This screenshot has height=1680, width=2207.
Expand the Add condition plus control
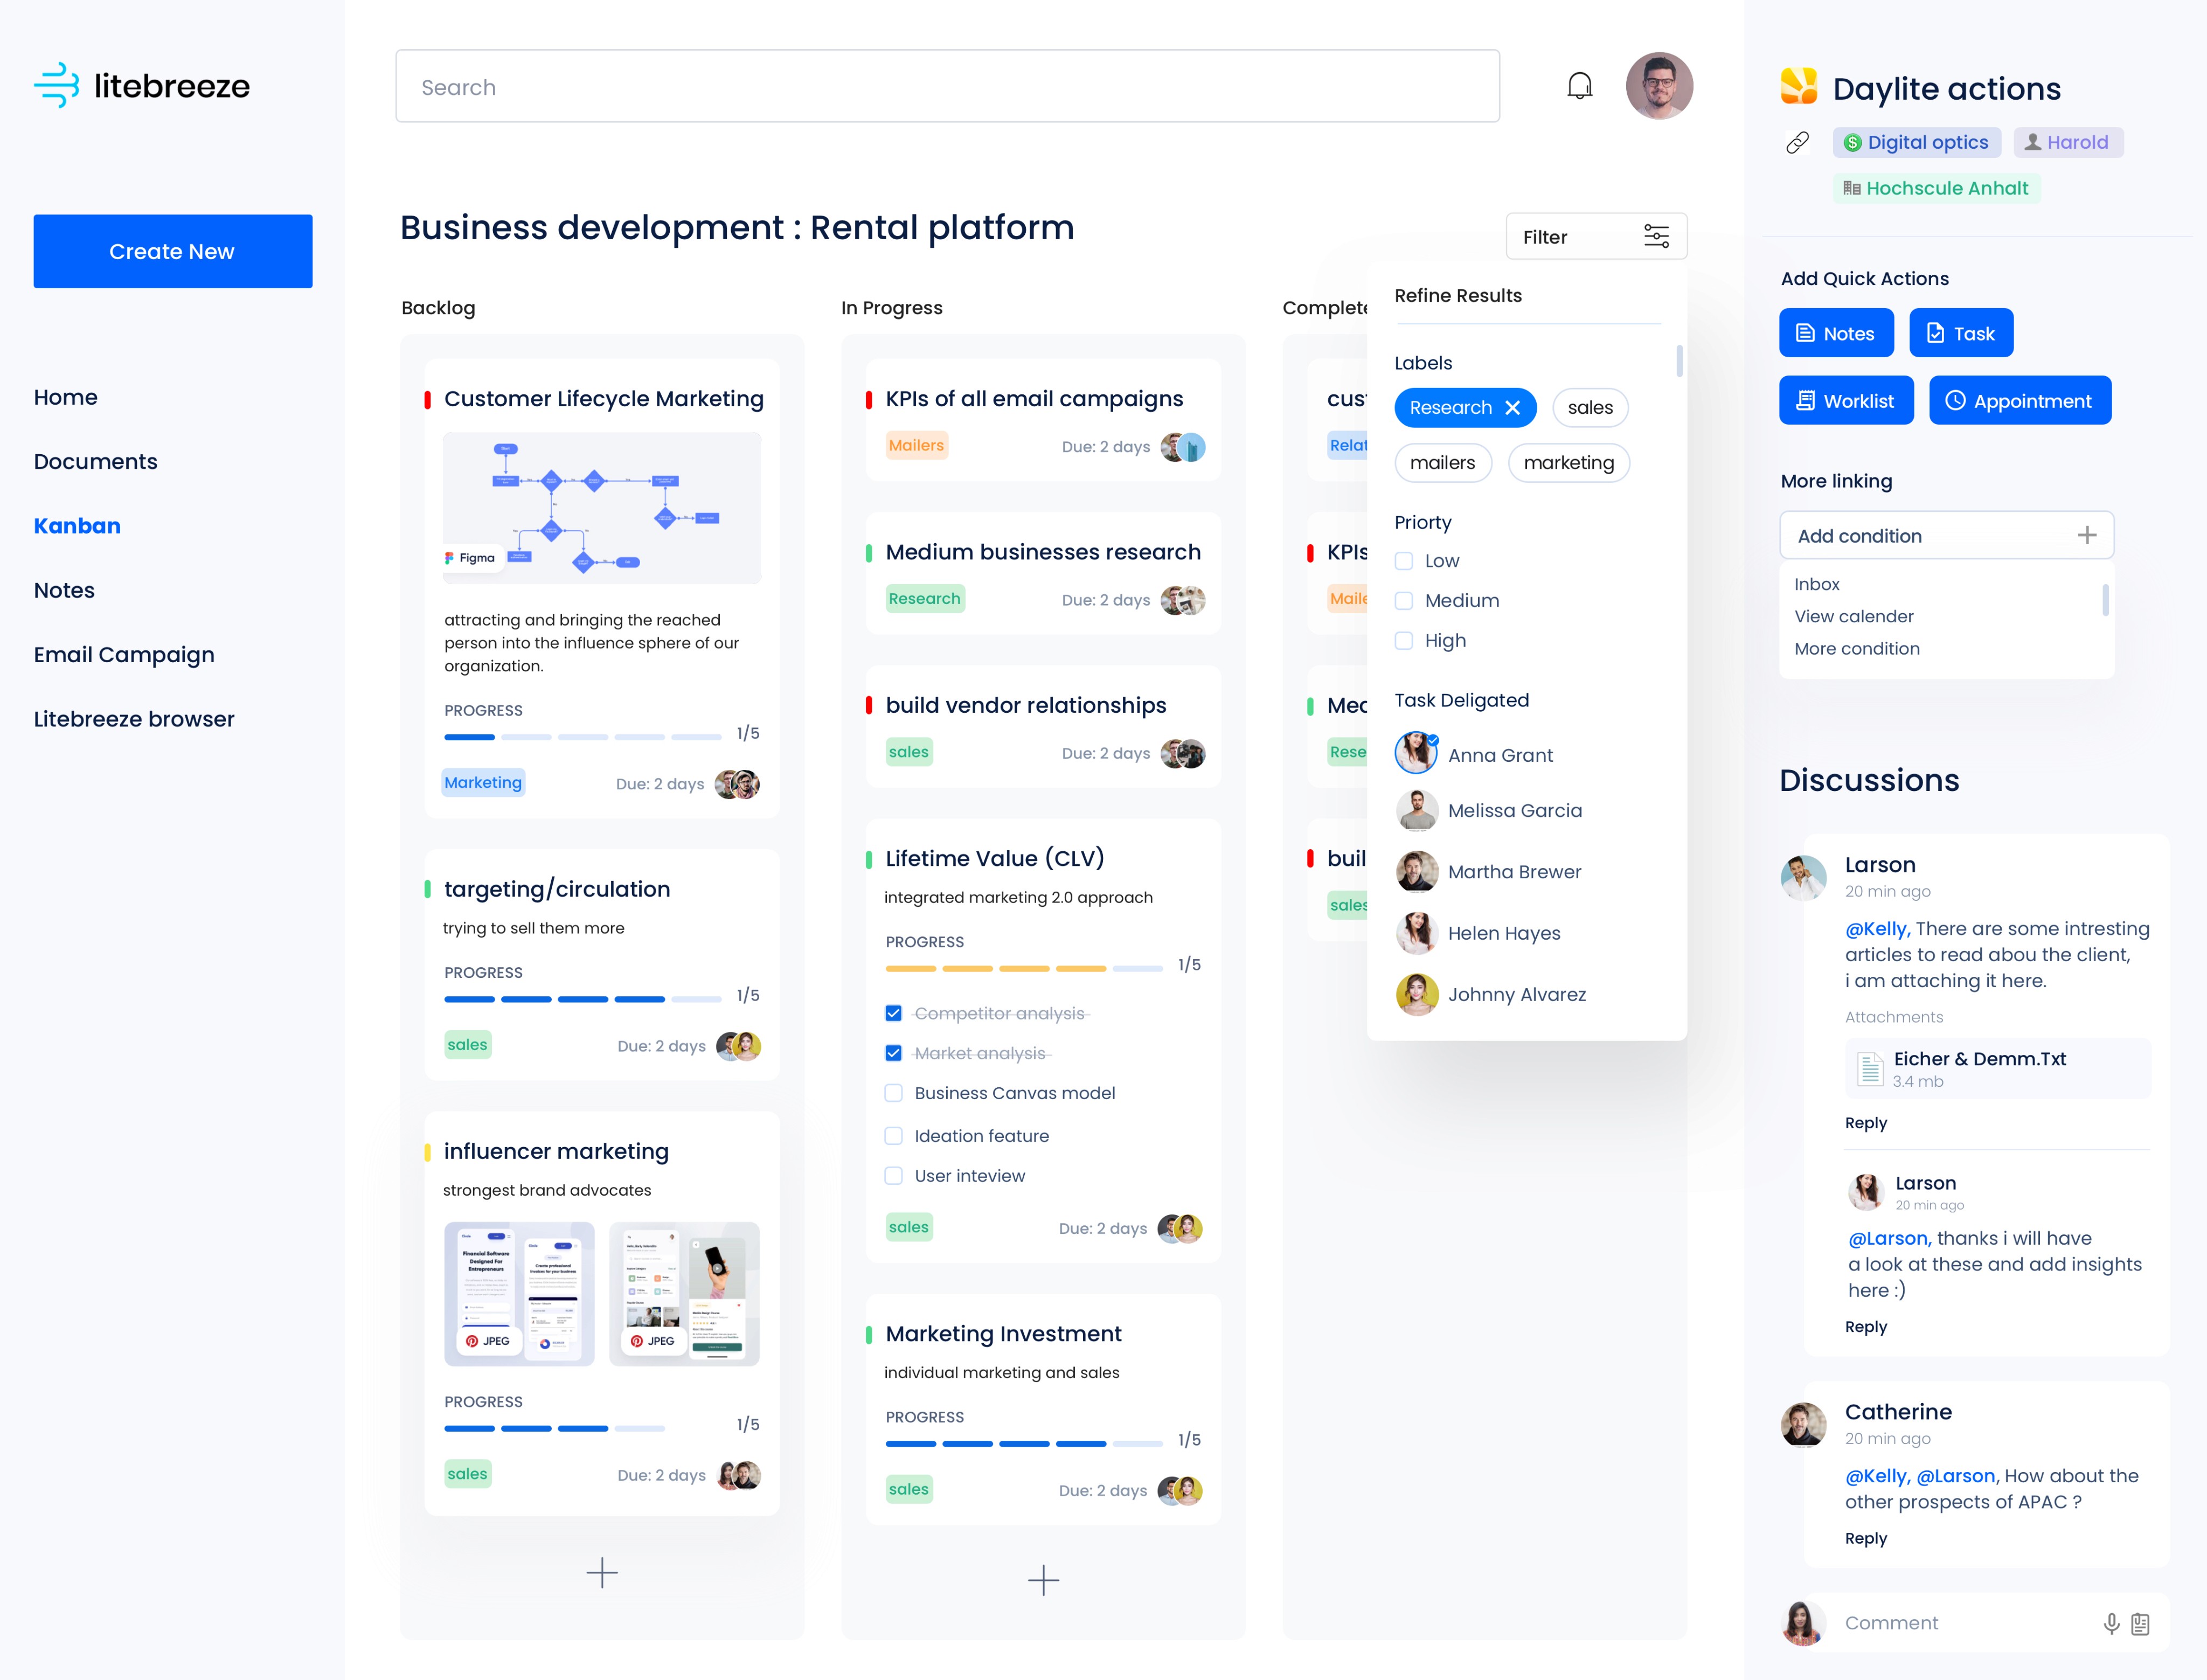click(2086, 535)
